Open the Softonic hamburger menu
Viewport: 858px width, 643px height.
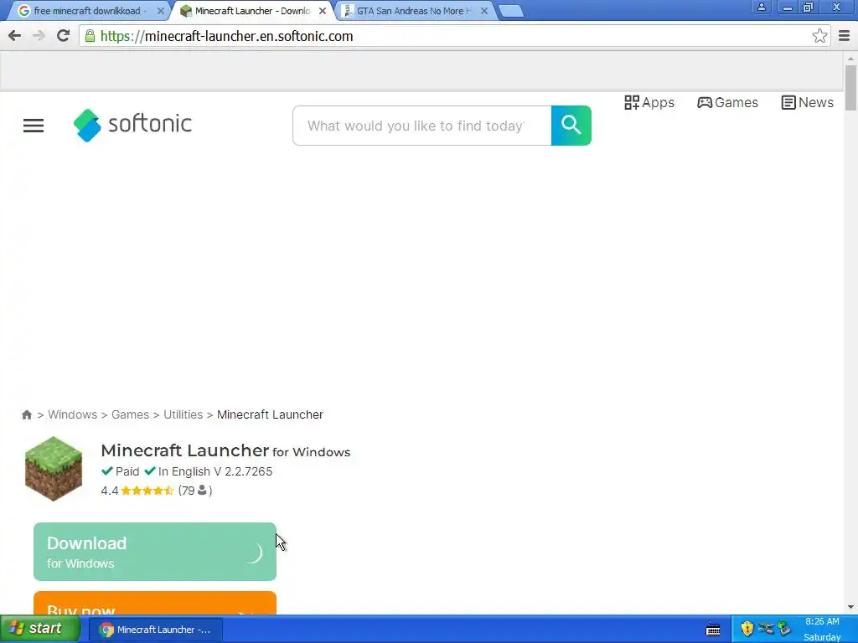pyautogui.click(x=34, y=126)
